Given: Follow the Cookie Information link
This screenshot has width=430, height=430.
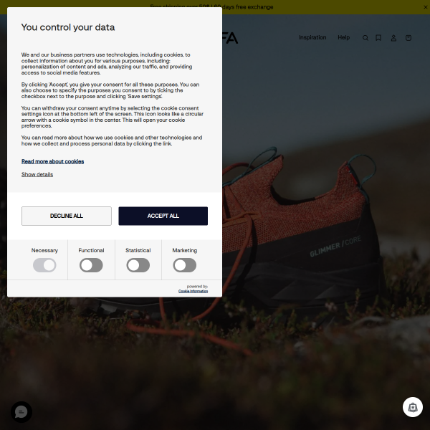Looking at the screenshot, I should 193,291.
